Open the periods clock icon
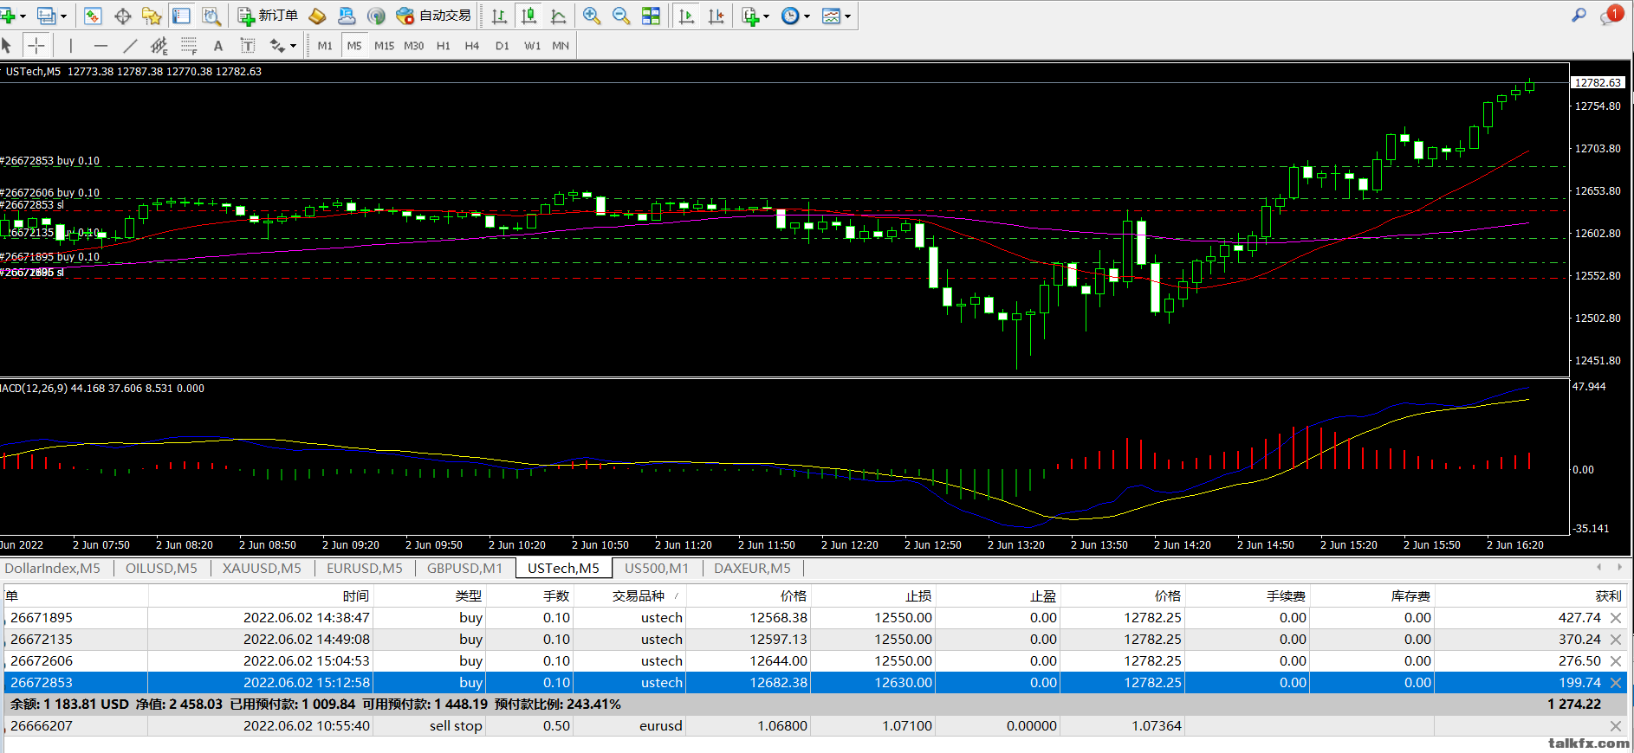Viewport: 1634px width, 753px height. coord(790,16)
